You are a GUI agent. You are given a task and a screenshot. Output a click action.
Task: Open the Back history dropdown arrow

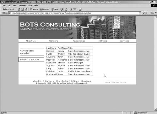click(10, 9)
